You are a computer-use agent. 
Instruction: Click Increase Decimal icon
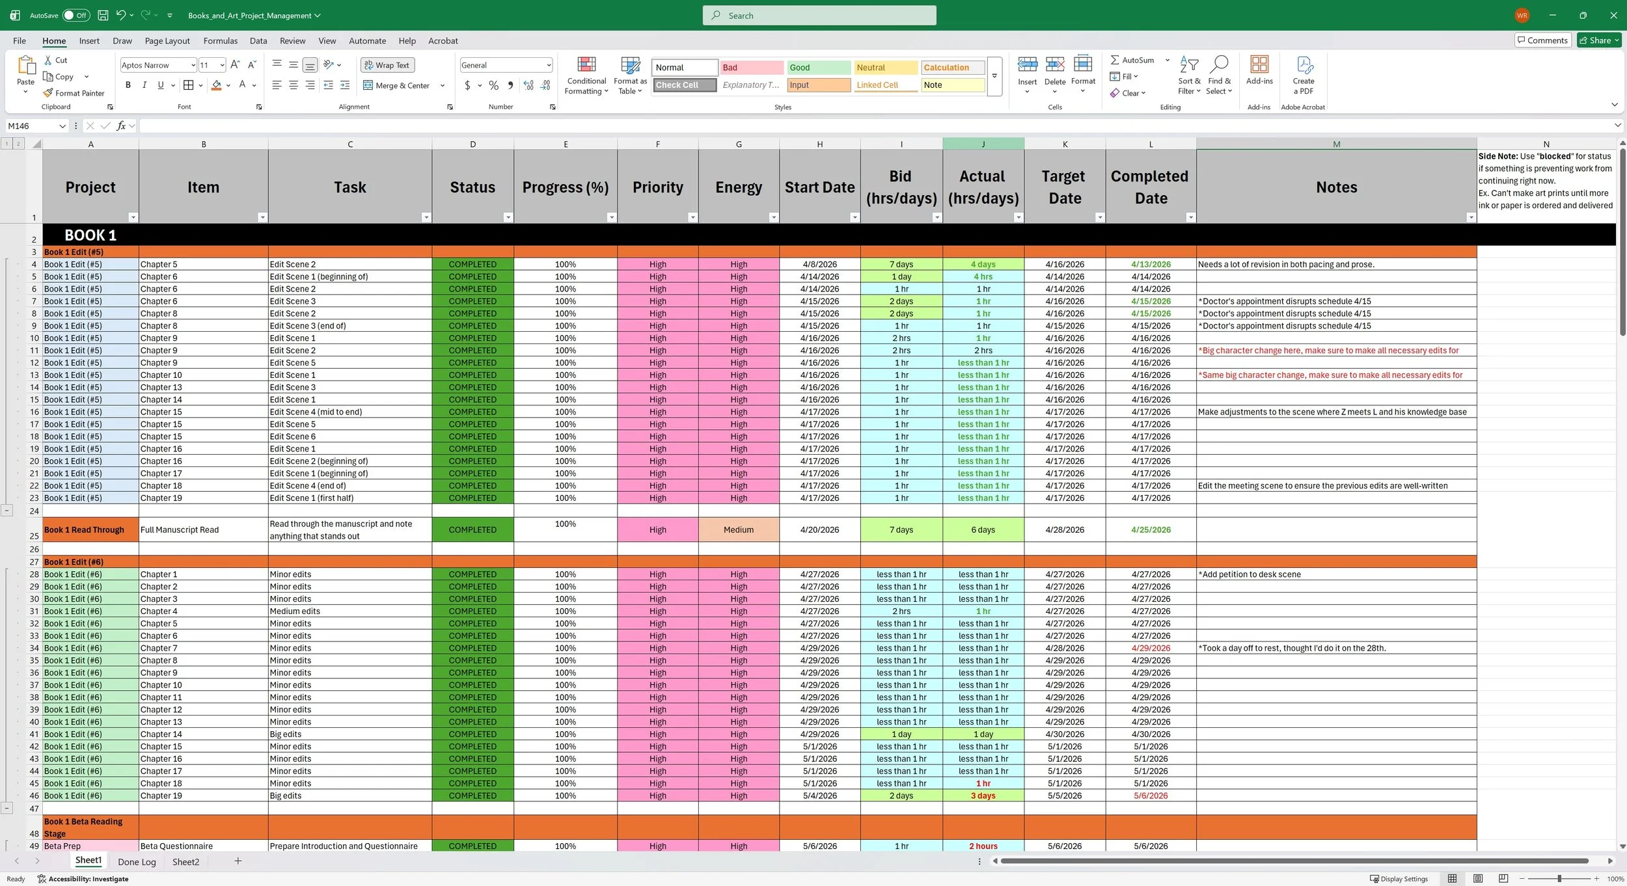point(528,85)
